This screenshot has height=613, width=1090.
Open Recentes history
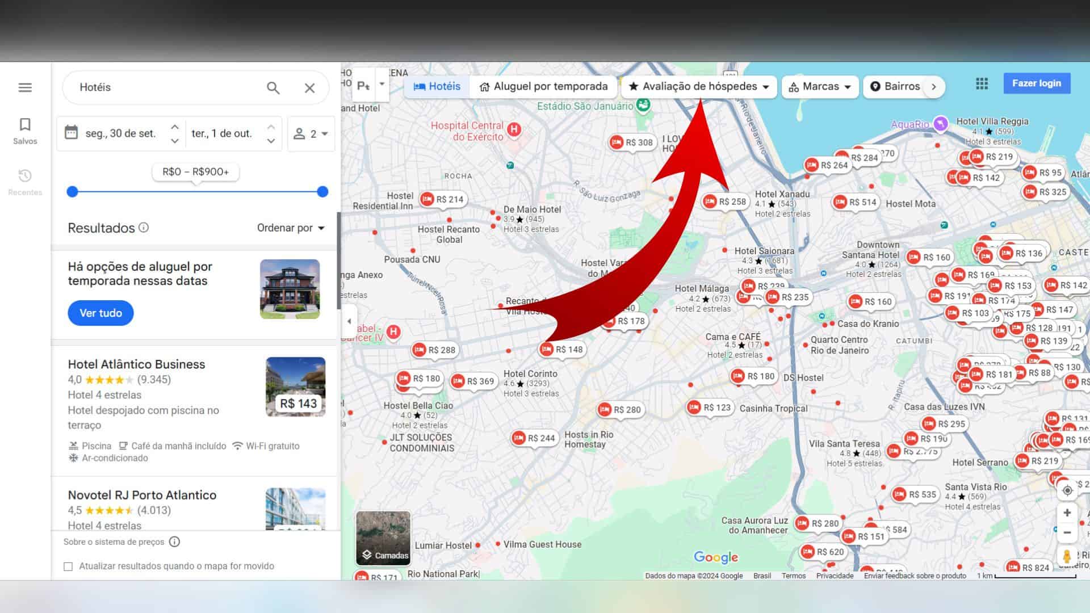(25, 182)
